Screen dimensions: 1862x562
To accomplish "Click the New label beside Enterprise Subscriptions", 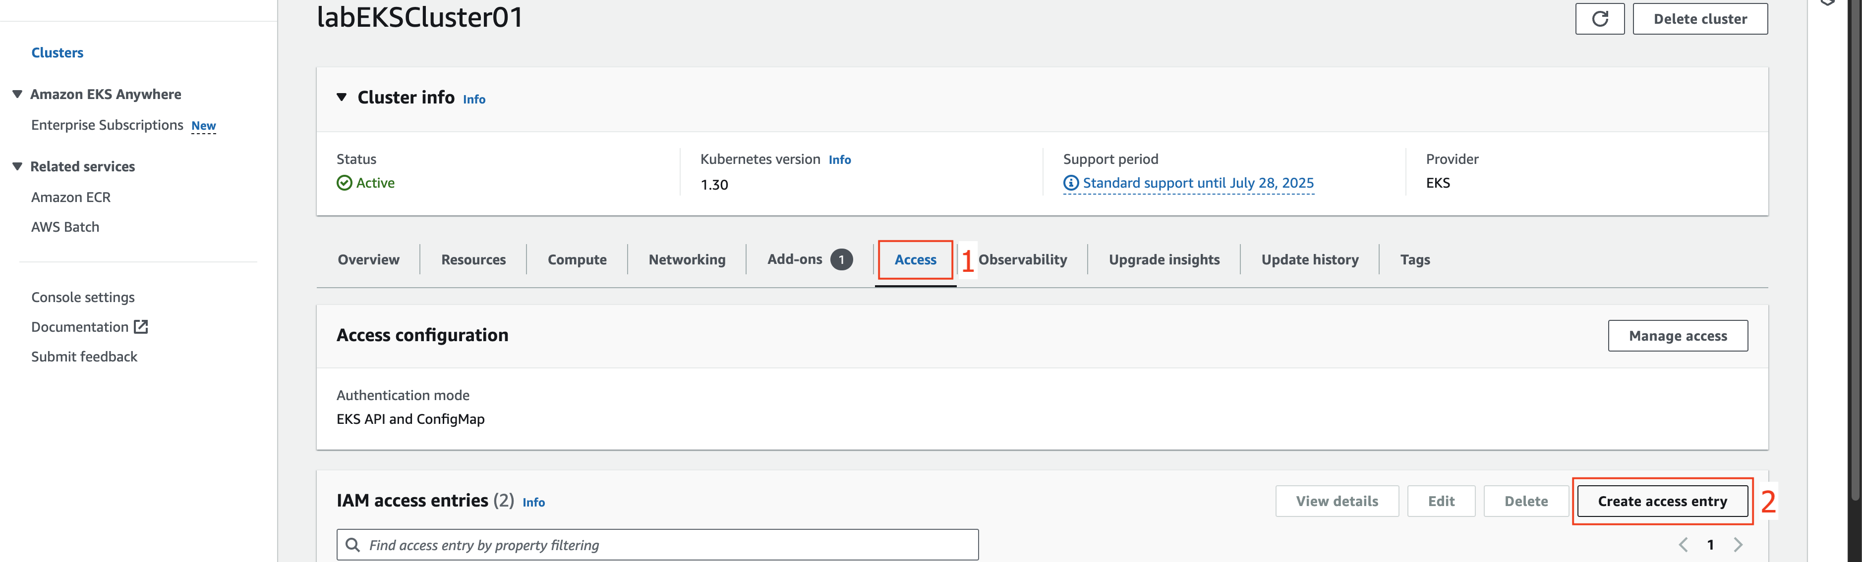I will (203, 126).
